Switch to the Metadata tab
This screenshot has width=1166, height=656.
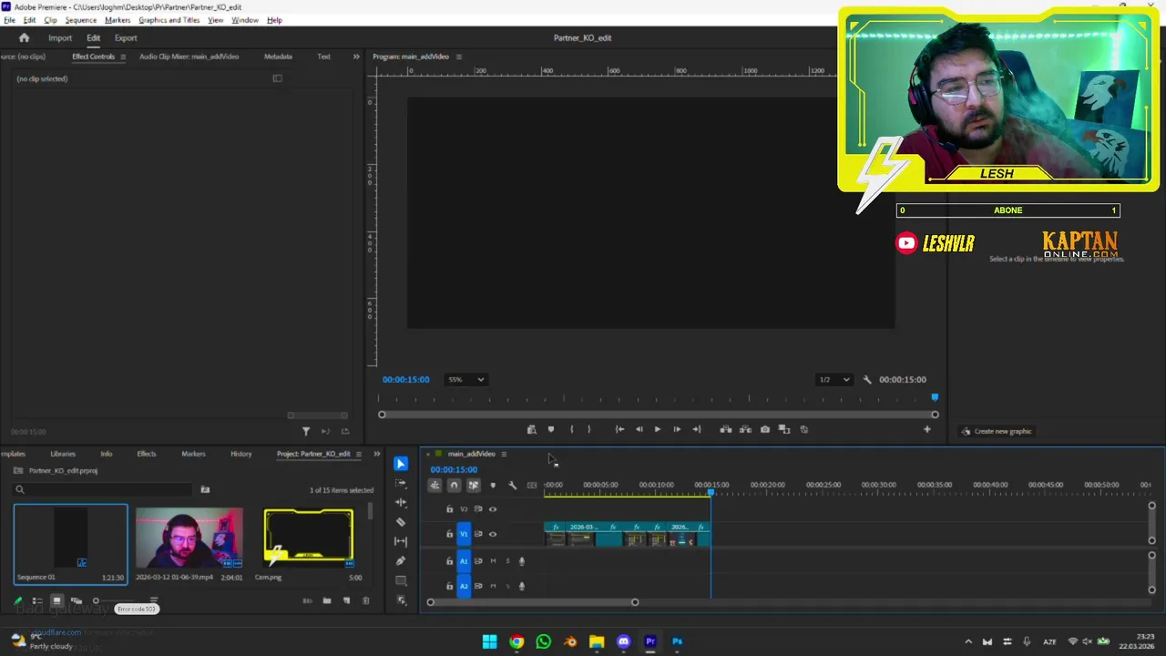tap(278, 56)
